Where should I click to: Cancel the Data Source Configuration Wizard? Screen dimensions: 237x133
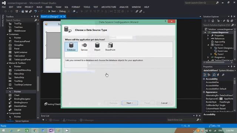click(164, 103)
